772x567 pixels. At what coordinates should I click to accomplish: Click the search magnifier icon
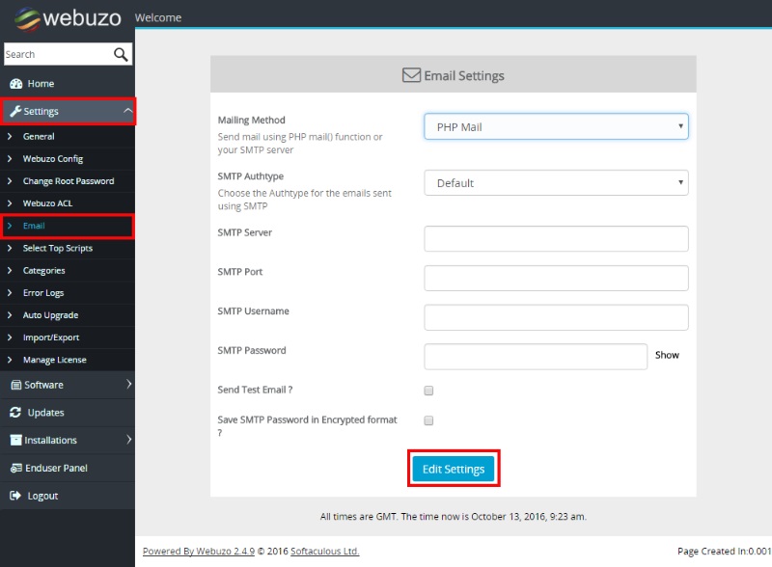tap(119, 55)
